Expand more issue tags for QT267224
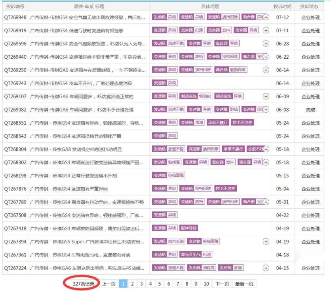 pyautogui.click(x=266, y=268)
